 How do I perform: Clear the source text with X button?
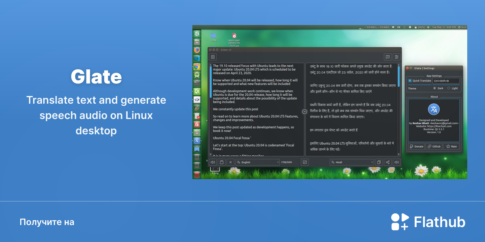pyautogui.click(x=230, y=162)
